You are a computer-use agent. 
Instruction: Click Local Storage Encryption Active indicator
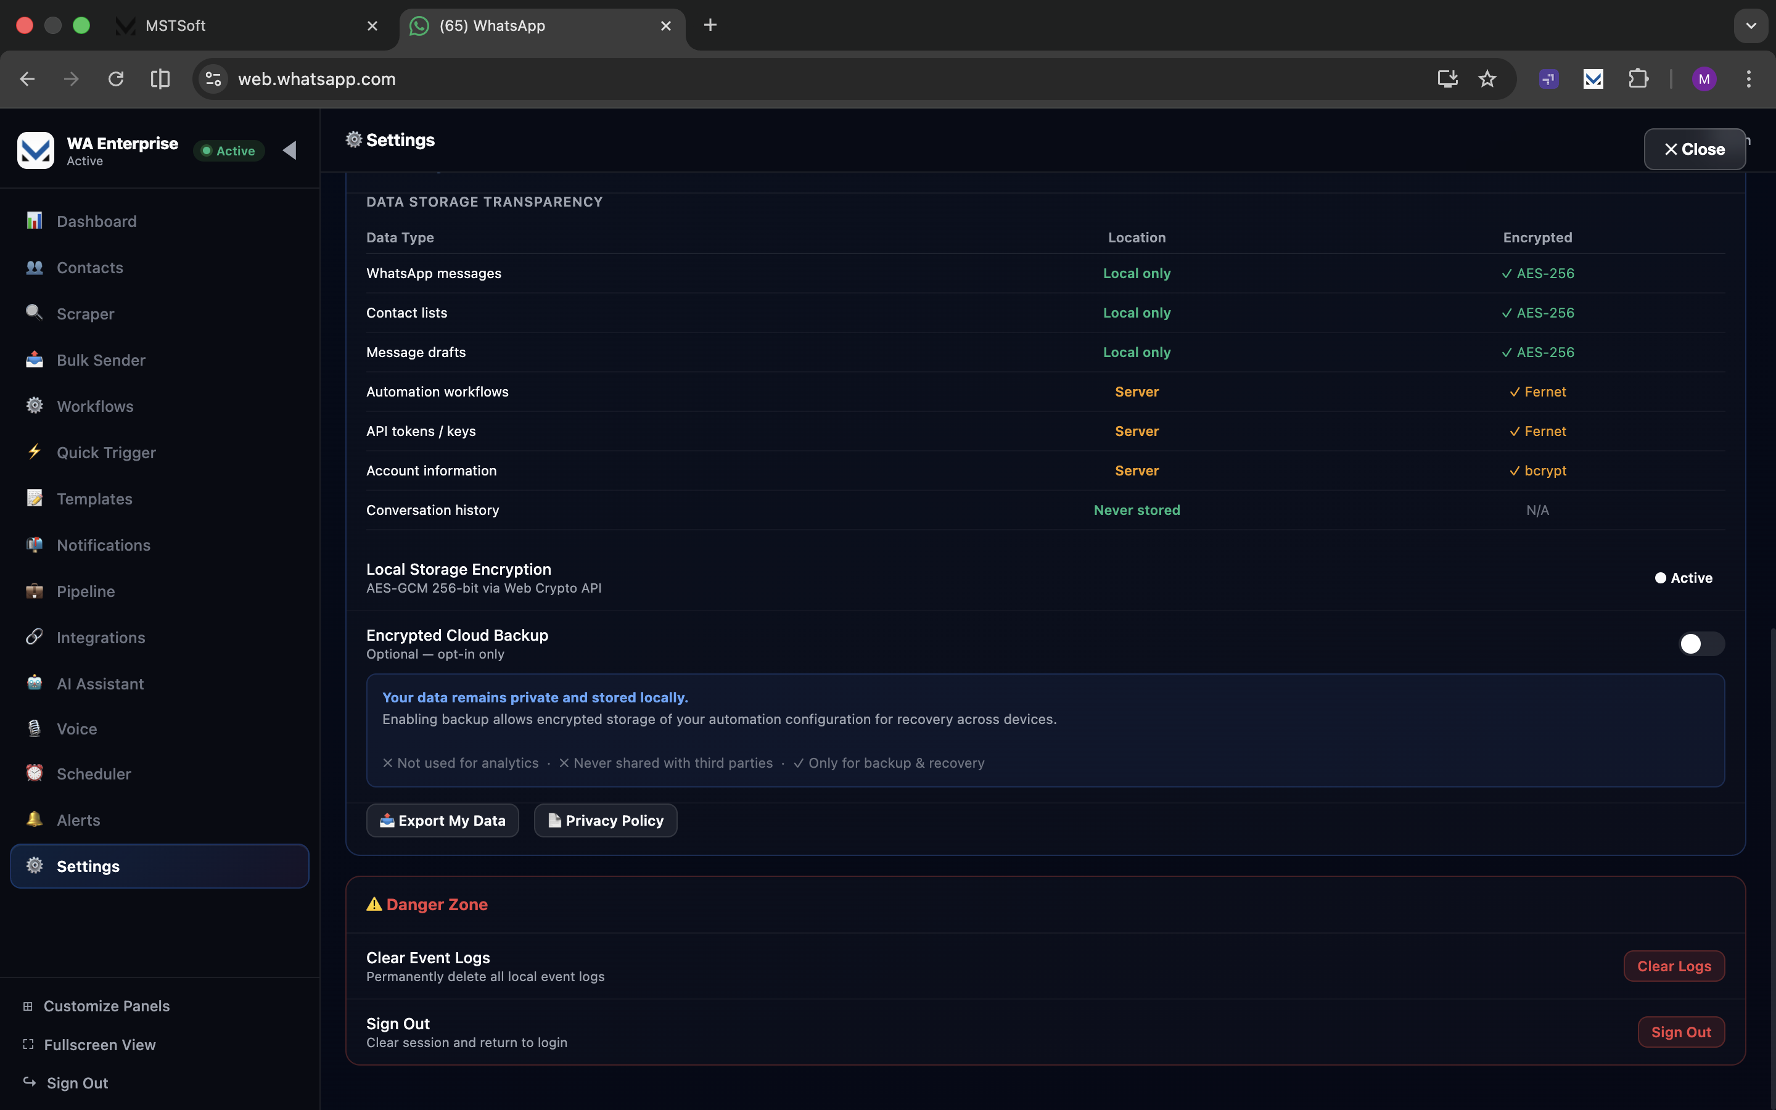click(1683, 578)
